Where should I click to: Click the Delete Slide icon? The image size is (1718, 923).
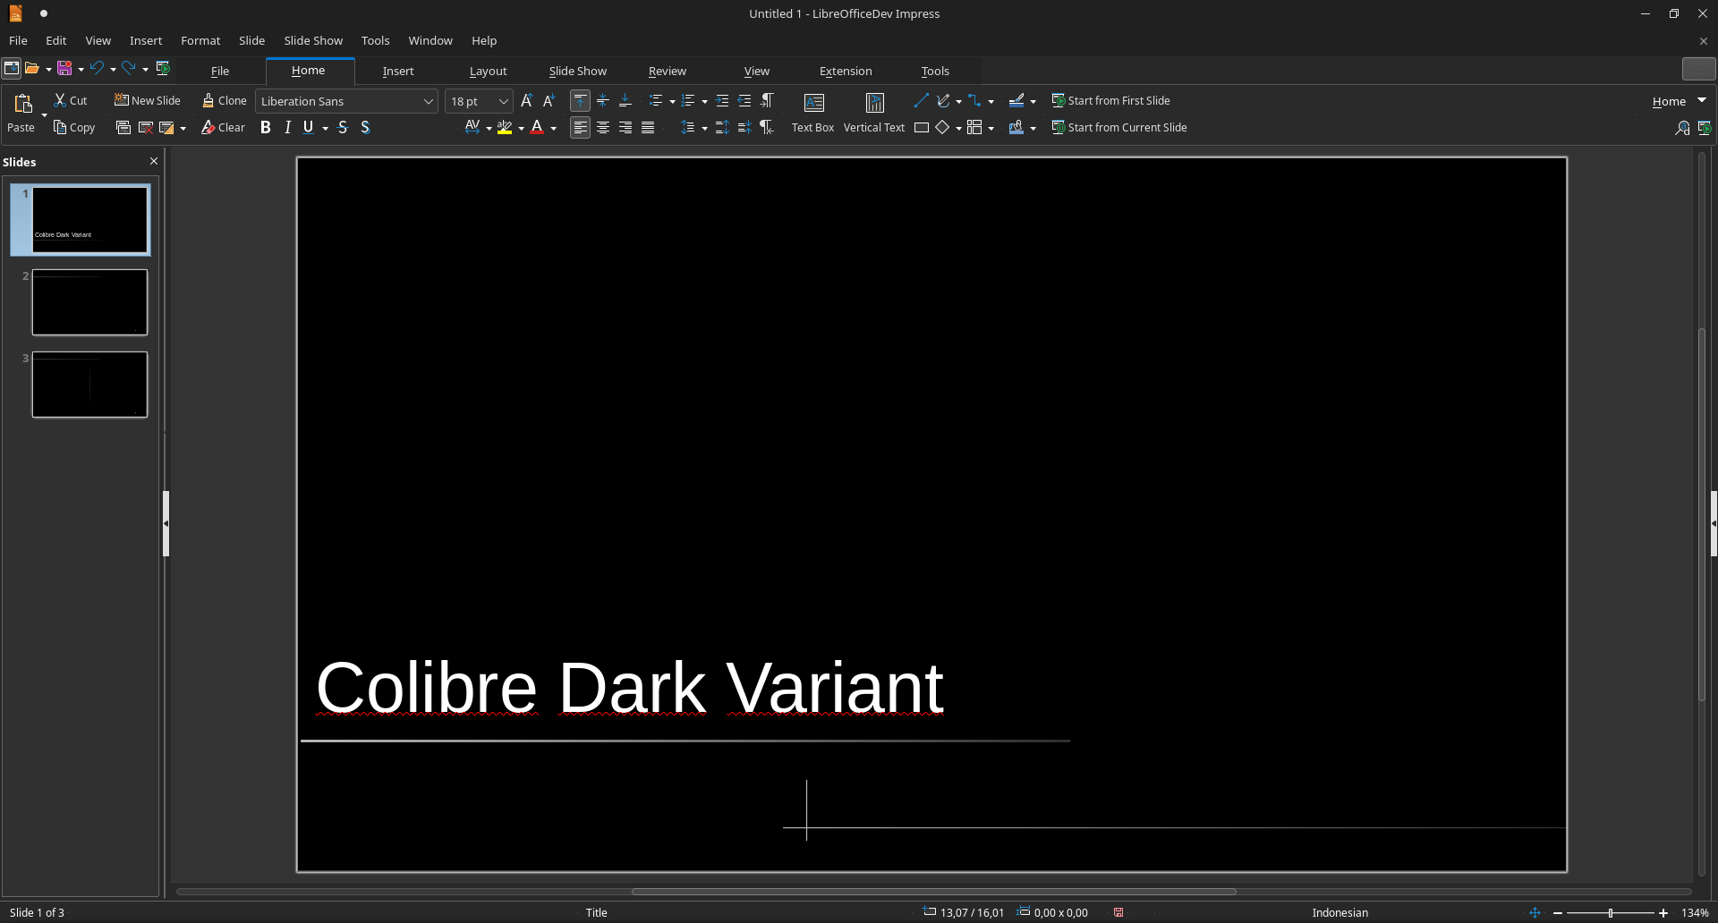click(145, 128)
